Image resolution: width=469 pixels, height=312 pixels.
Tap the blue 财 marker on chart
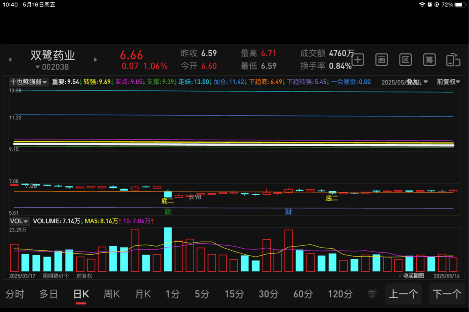click(288, 212)
